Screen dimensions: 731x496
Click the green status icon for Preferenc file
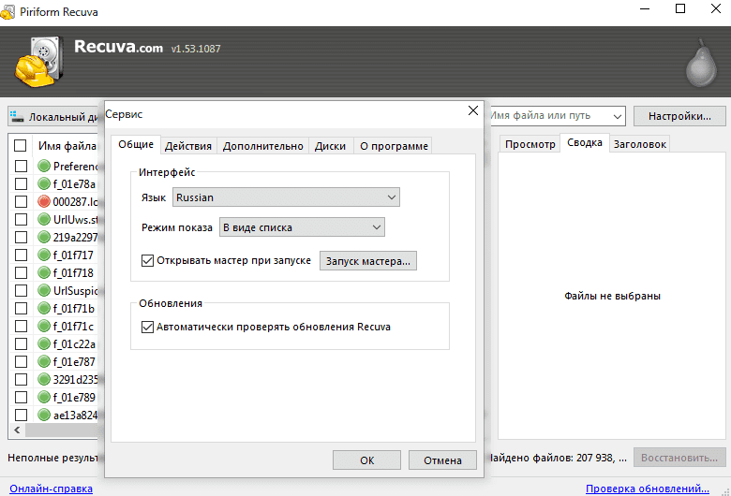pos(44,166)
